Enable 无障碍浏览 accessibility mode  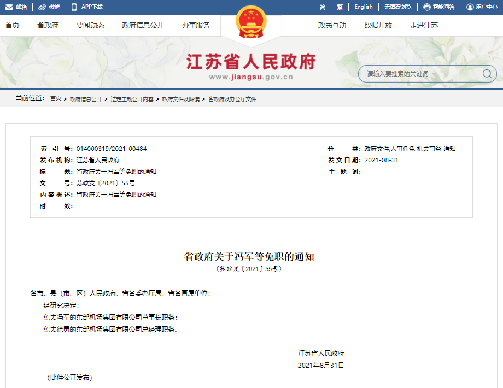point(397,7)
